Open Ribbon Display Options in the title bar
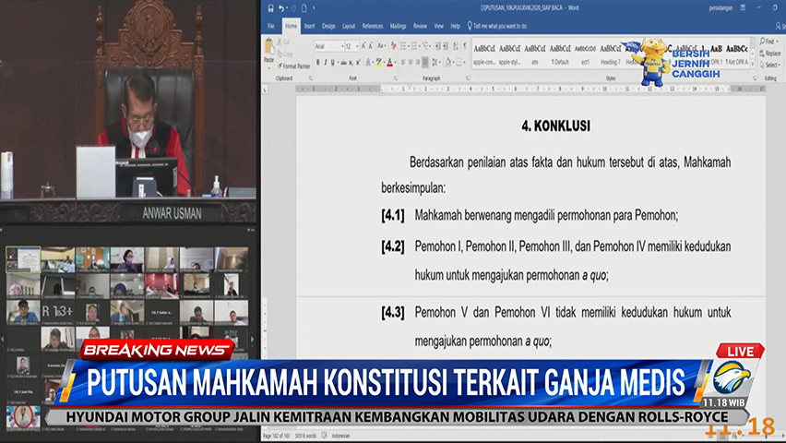The height and width of the screenshot is (443, 786). [743, 8]
